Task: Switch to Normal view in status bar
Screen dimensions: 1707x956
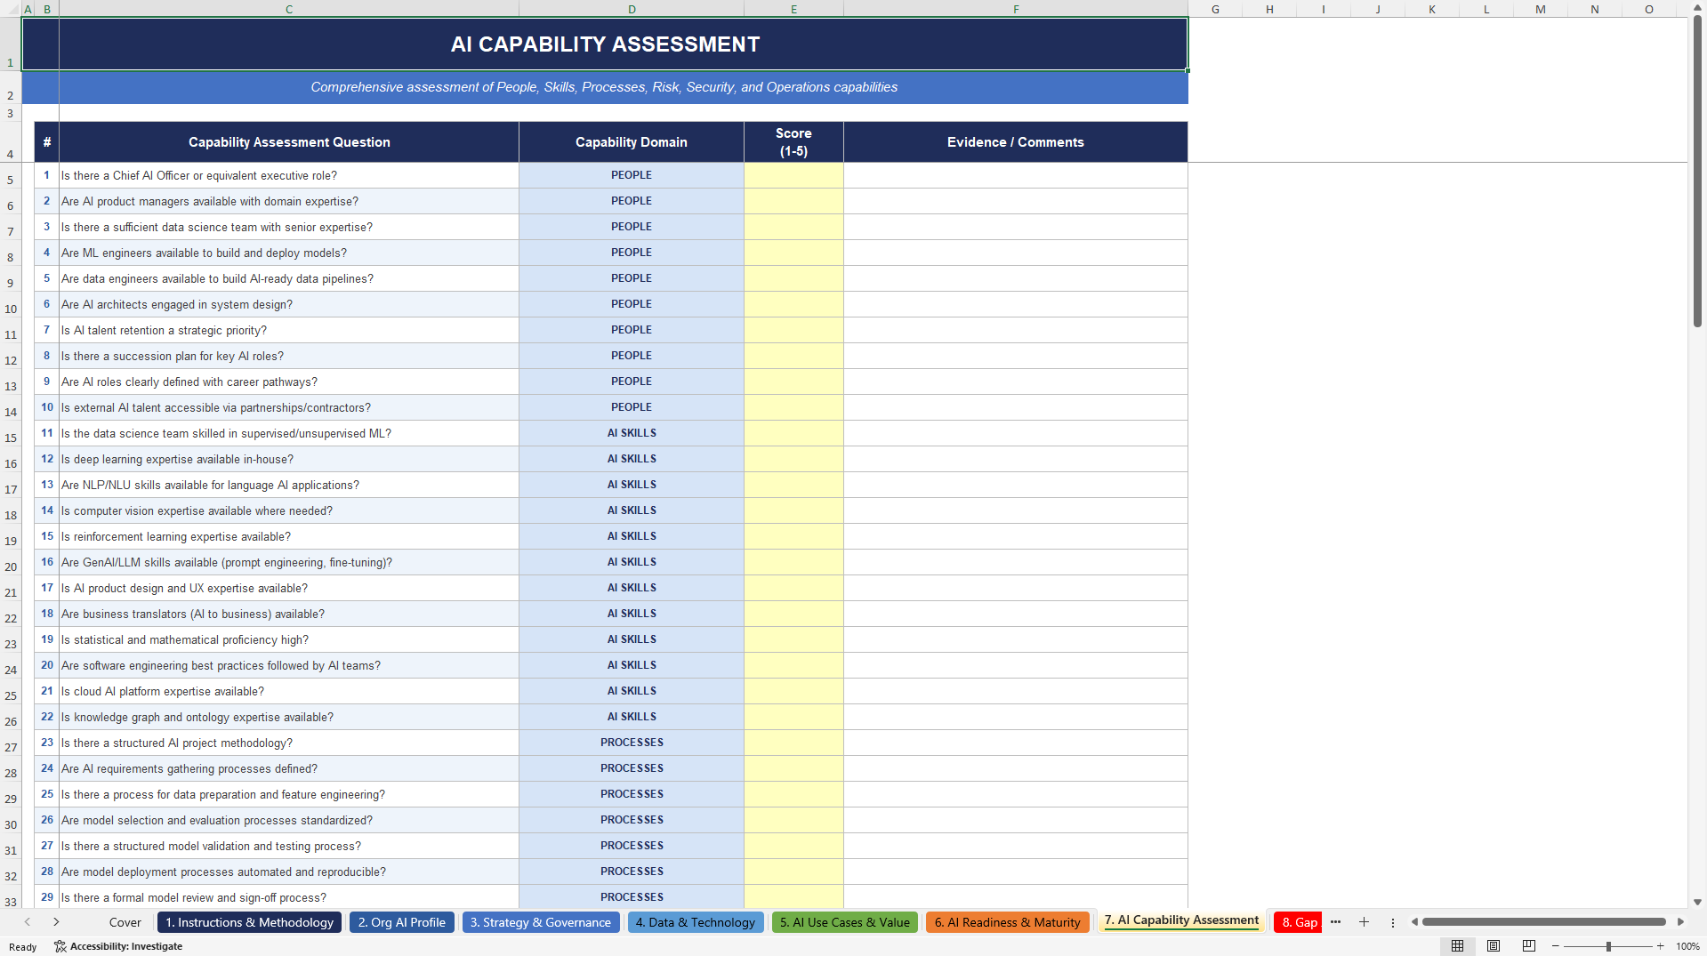Action: click(1457, 946)
